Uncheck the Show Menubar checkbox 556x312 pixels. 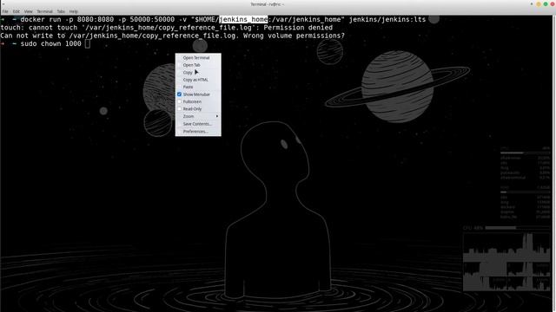[180, 94]
